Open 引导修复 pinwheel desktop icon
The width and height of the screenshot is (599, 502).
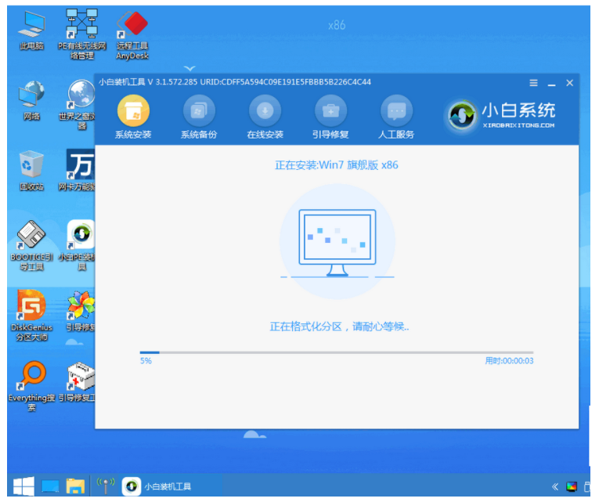click(x=80, y=312)
